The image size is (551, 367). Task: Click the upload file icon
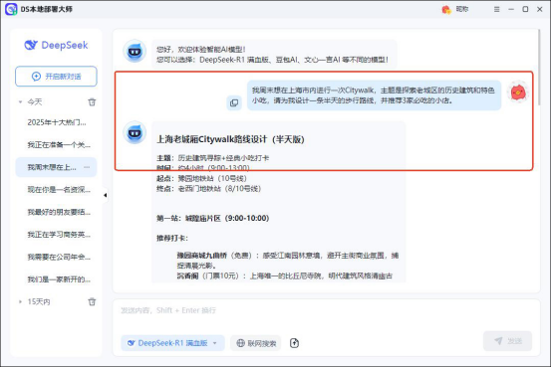pos(294,343)
